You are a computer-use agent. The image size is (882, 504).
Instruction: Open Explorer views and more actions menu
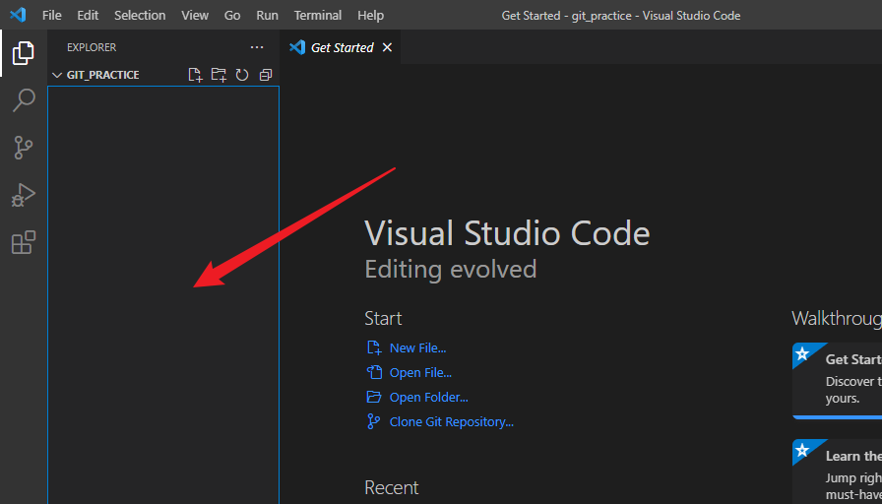[257, 48]
